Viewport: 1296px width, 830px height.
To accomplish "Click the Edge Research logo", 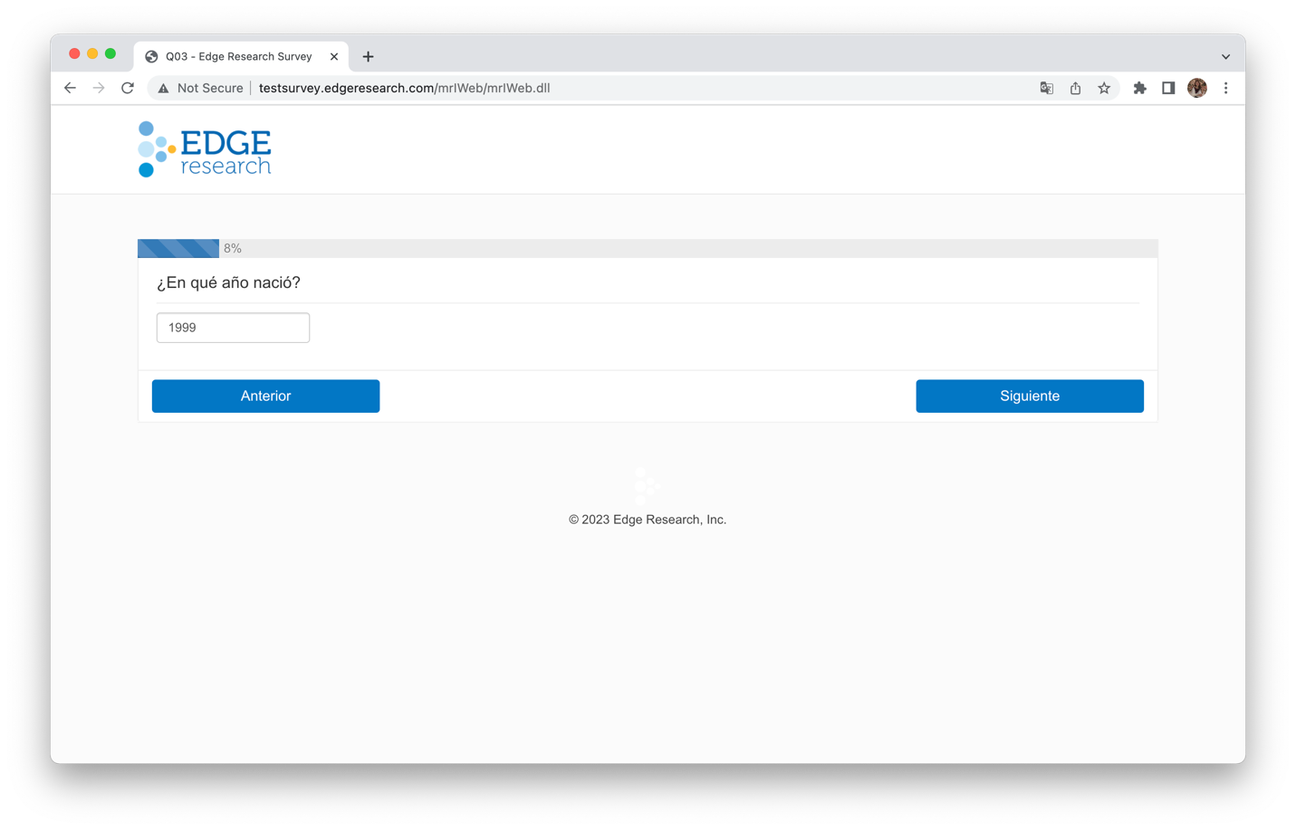I will click(205, 149).
